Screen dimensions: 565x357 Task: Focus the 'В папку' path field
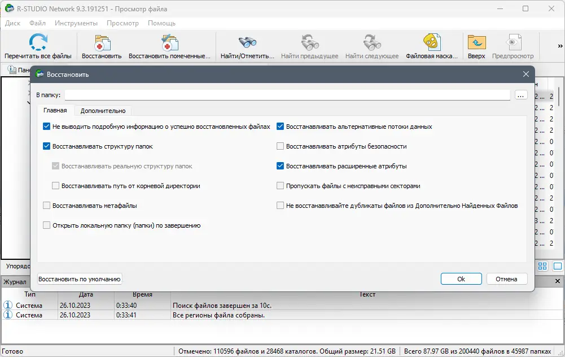[287, 95]
